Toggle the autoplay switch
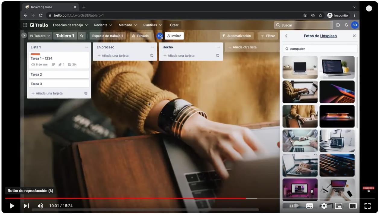Image resolution: width=379 pixels, height=214 pixels. click(x=293, y=206)
